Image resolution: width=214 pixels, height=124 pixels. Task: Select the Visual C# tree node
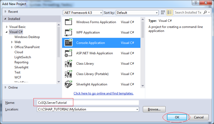[16, 32]
